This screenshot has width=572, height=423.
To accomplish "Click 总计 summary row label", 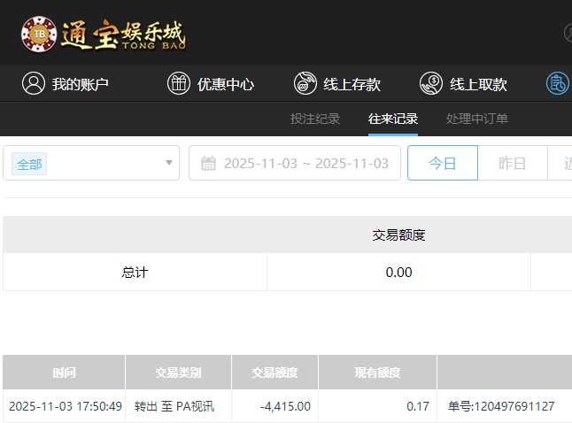I will pyautogui.click(x=135, y=272).
